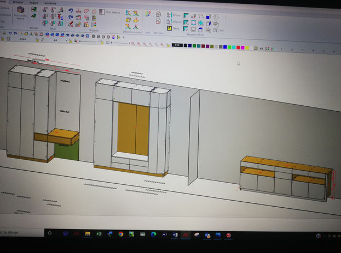Click the yellow plane with red arrow icon
This screenshot has height=253, width=341.
tap(136, 20)
